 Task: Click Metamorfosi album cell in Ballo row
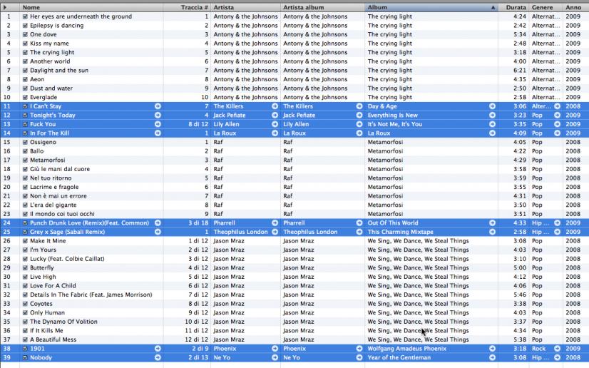[385, 151]
